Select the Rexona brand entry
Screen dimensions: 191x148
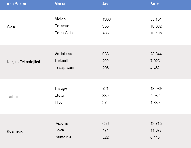(61, 123)
